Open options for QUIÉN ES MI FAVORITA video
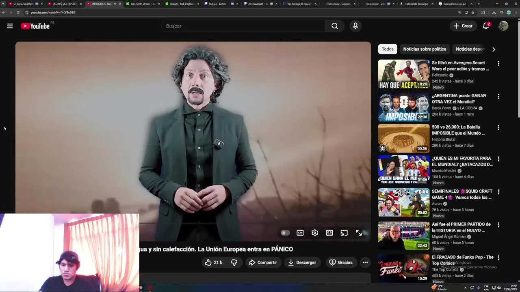 click(498, 159)
